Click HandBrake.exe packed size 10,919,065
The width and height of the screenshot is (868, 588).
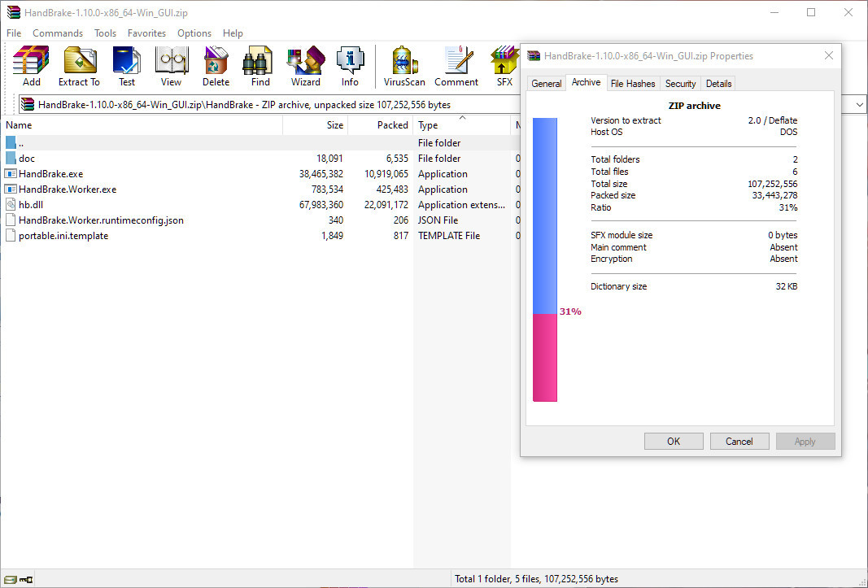coord(386,174)
